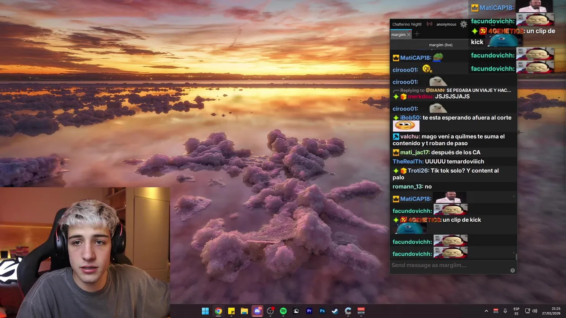
Task: Click the message 'JSJSJSJAJS'
Action: coord(452,97)
